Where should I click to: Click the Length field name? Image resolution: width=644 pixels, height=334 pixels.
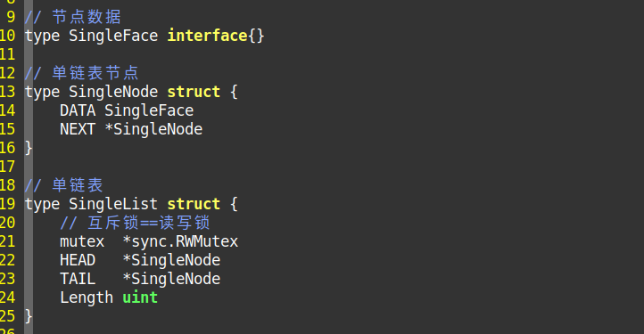coord(87,297)
